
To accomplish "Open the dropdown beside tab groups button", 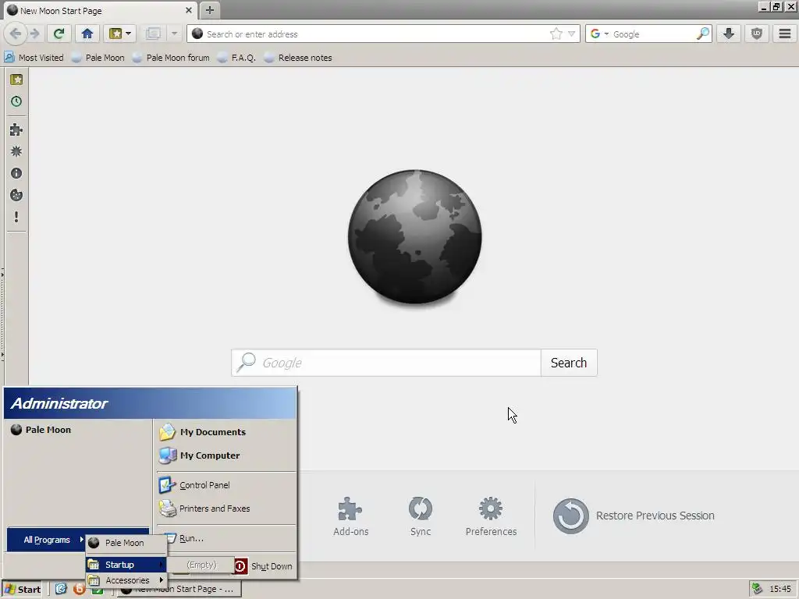I will pyautogui.click(x=174, y=34).
